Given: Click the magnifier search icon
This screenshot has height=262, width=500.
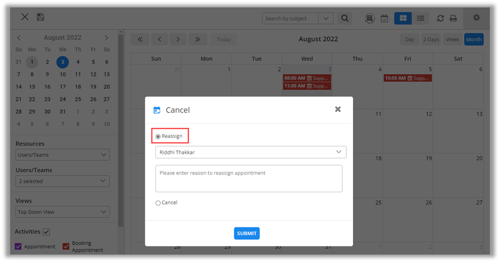Looking at the screenshot, I should pos(345,18).
